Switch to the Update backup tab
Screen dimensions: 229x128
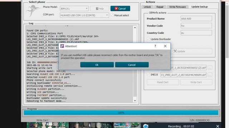tap(199, 7)
